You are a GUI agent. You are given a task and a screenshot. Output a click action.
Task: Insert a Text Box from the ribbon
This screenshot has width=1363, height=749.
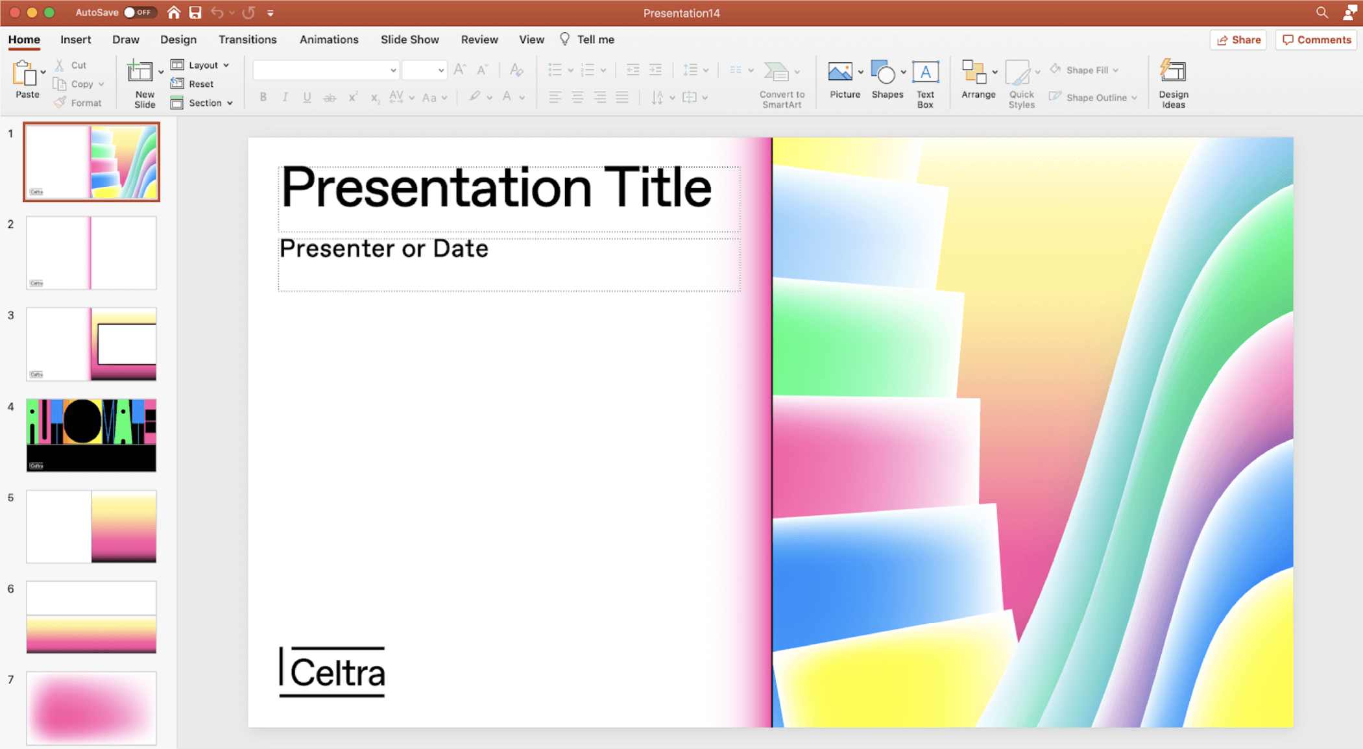[925, 73]
